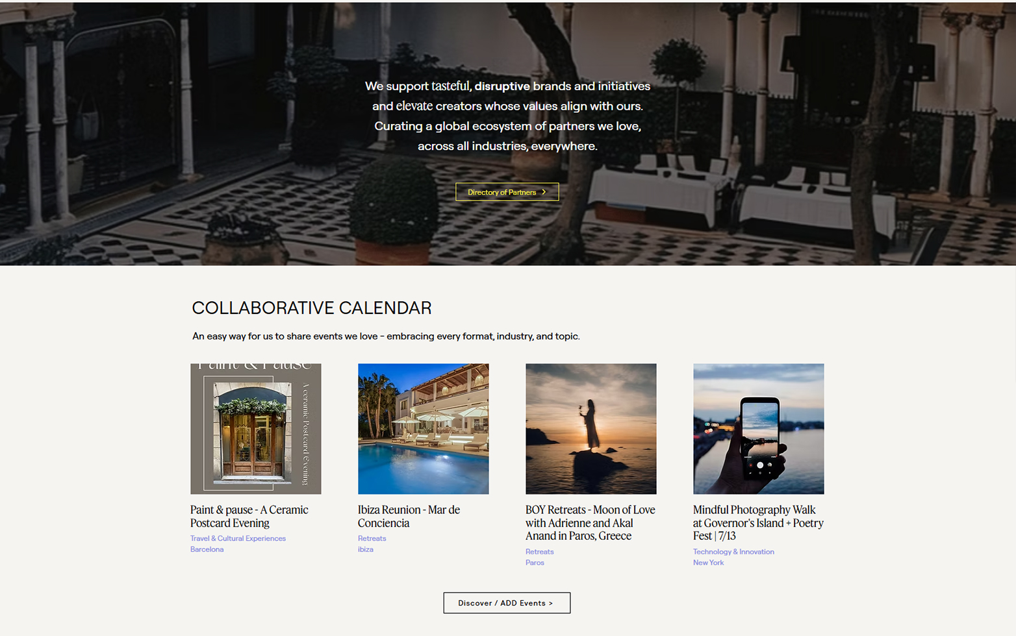Select Retreats category under BOY Retreats
Image resolution: width=1016 pixels, height=636 pixels.
pos(540,552)
